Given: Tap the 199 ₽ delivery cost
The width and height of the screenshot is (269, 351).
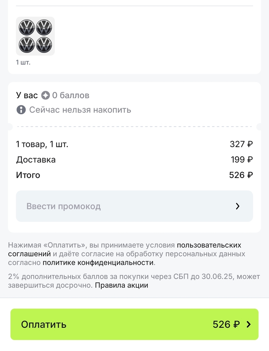Looking at the screenshot, I should (242, 160).
